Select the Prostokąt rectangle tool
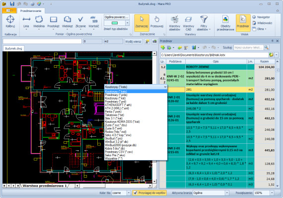This screenshot has width=283, height=198. 53,22
